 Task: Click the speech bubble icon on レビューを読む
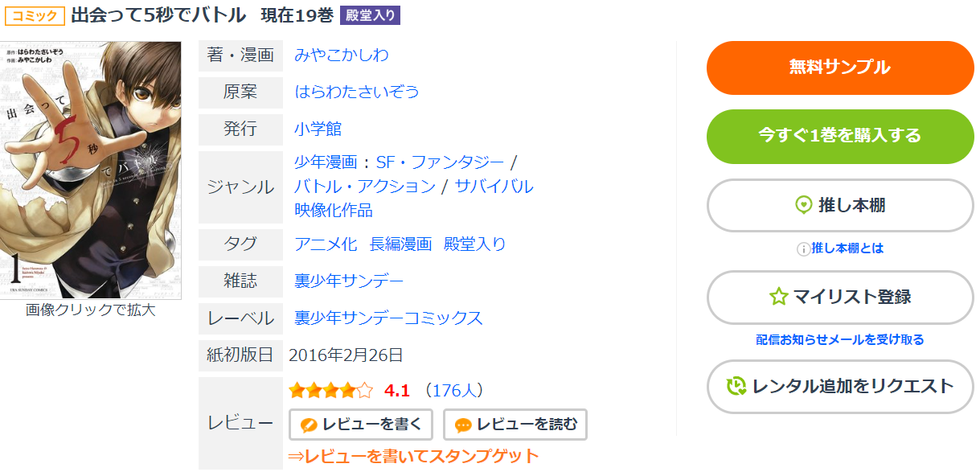[463, 425]
